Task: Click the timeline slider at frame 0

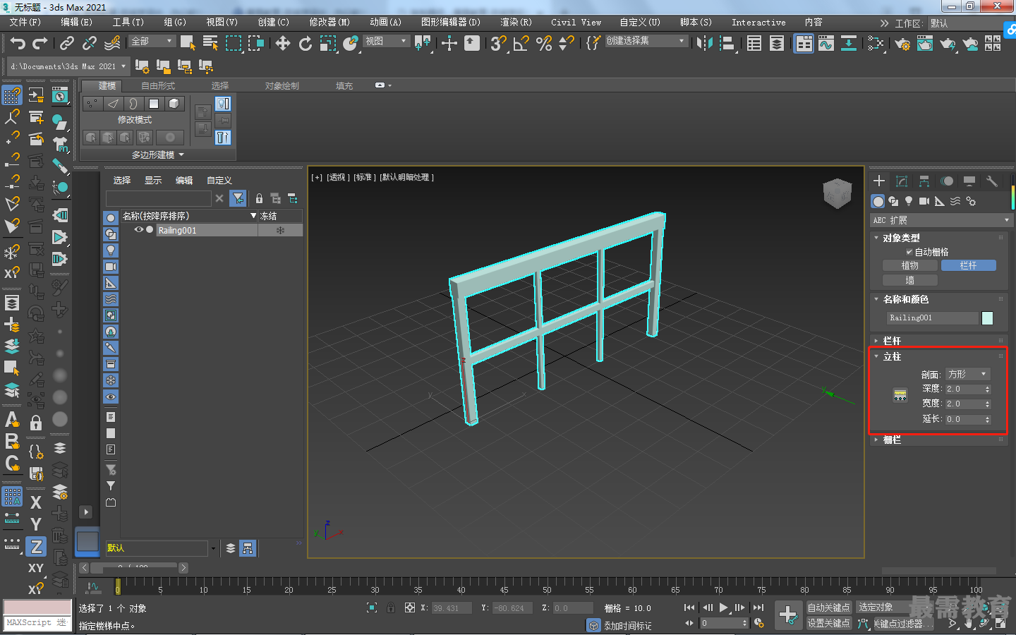Action: [x=118, y=586]
